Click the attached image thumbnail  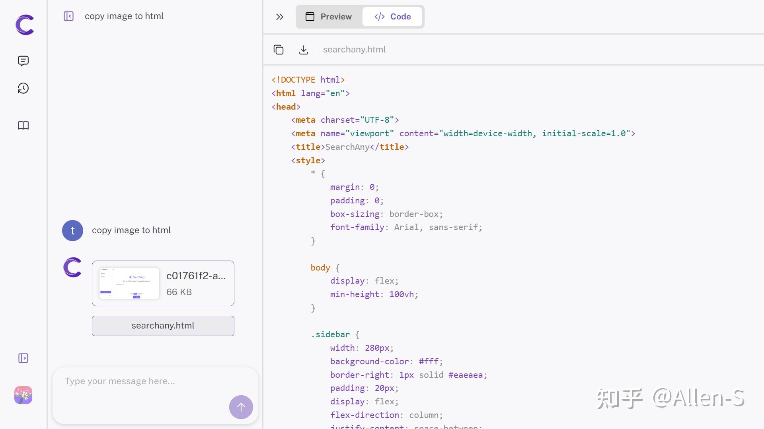coord(129,283)
